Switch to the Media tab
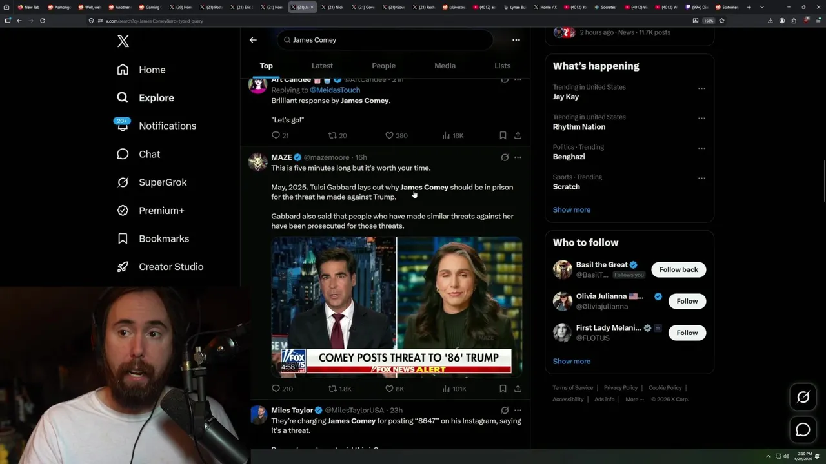 [x=445, y=66]
